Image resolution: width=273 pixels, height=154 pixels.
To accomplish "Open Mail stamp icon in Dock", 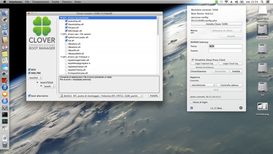I will click(5, 33).
